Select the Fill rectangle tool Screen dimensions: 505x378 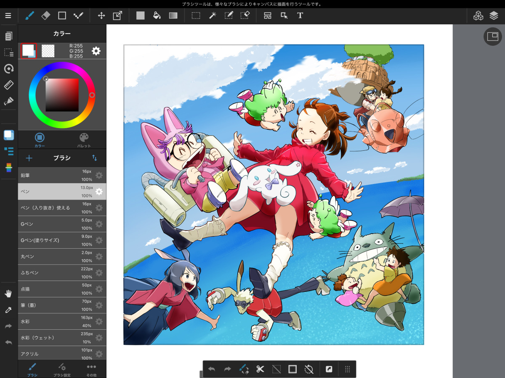point(140,16)
